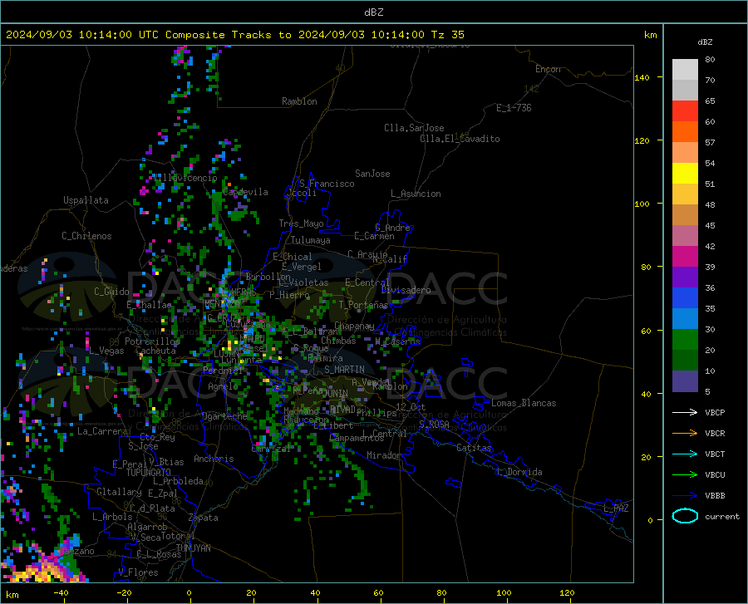Screen dimensions: 748x604
Task: Click the timestamp text '2024/09/03 10:14:00 UTC Composite'
Action: 115,35
